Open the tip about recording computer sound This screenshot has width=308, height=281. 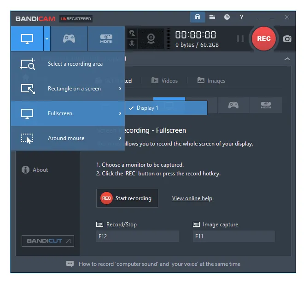coord(159,264)
